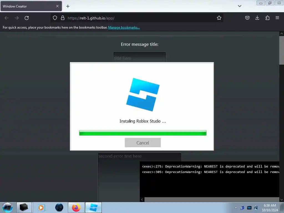The width and height of the screenshot is (284, 213).
Task: Open the clock showing 6:58 AM
Action: click(x=270, y=208)
